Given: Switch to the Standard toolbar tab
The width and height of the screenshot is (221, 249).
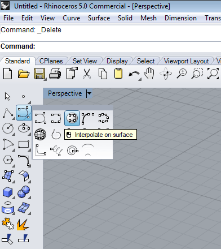Looking at the screenshot, I should [x=17, y=61].
